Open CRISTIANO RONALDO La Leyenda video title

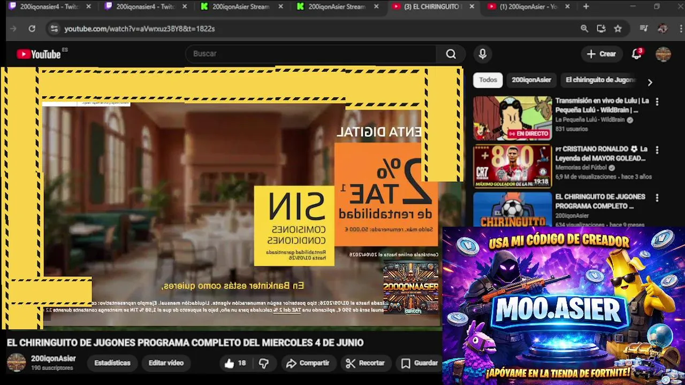[601, 153]
